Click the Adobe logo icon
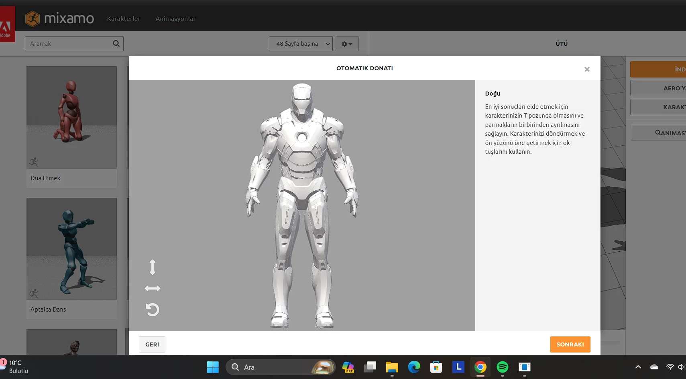This screenshot has height=379, width=686. point(7,24)
